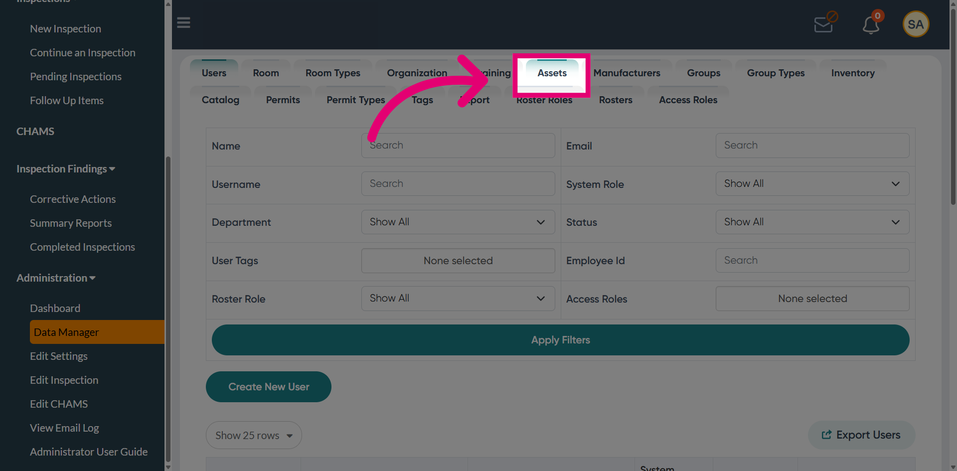The width and height of the screenshot is (957, 471).
Task: Open the Roster Role dropdown
Action: (x=458, y=299)
